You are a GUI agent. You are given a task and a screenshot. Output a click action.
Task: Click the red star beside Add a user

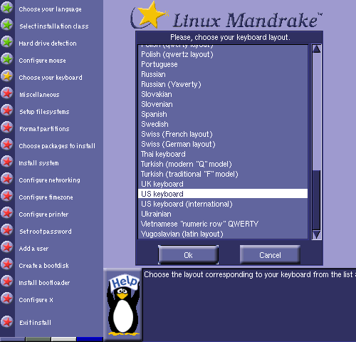tap(7, 247)
